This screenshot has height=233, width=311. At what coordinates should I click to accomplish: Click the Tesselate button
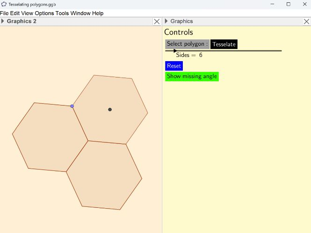pos(224,44)
